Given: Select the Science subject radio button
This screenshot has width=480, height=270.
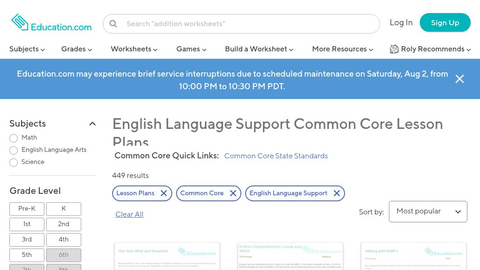Looking at the screenshot, I should (x=14, y=162).
